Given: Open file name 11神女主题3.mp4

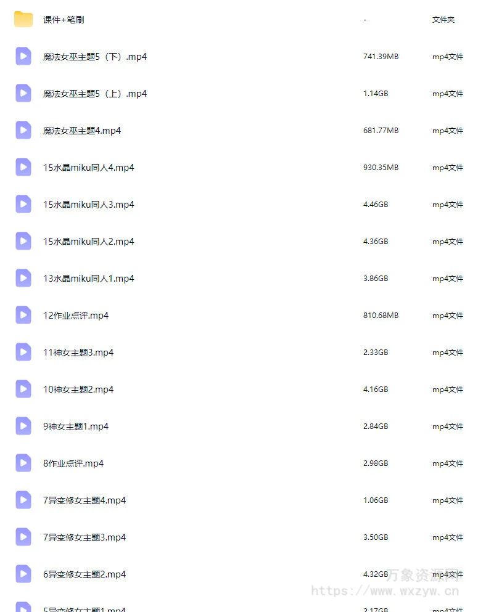Looking at the screenshot, I should (x=78, y=353).
